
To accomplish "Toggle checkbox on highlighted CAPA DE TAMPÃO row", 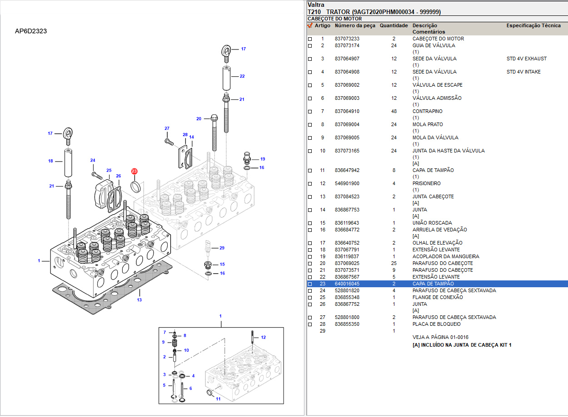I will 310,284.
